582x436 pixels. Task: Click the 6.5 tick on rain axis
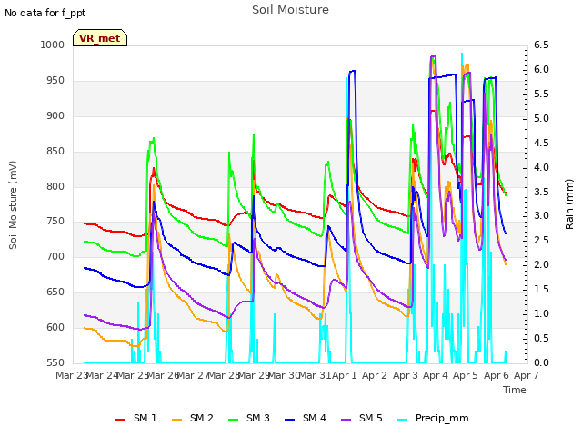(x=541, y=45)
